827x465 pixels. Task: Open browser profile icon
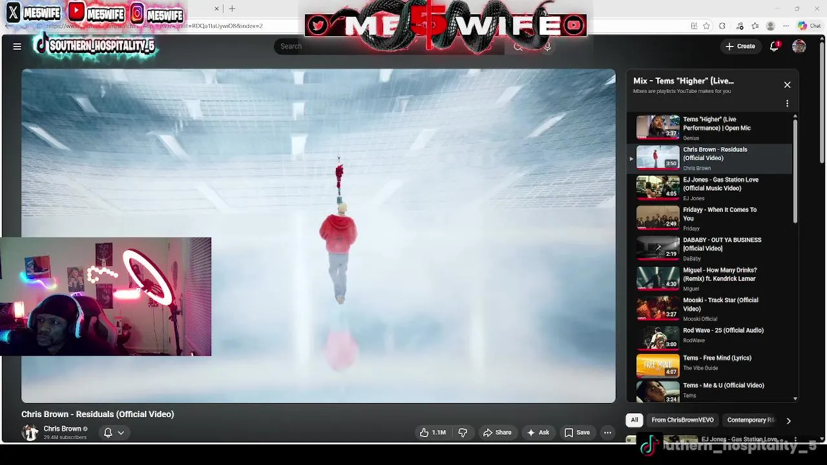tap(770, 26)
